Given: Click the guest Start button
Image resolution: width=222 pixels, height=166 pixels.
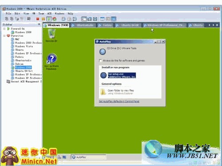Looking at the screenshot, I should point(48,157).
